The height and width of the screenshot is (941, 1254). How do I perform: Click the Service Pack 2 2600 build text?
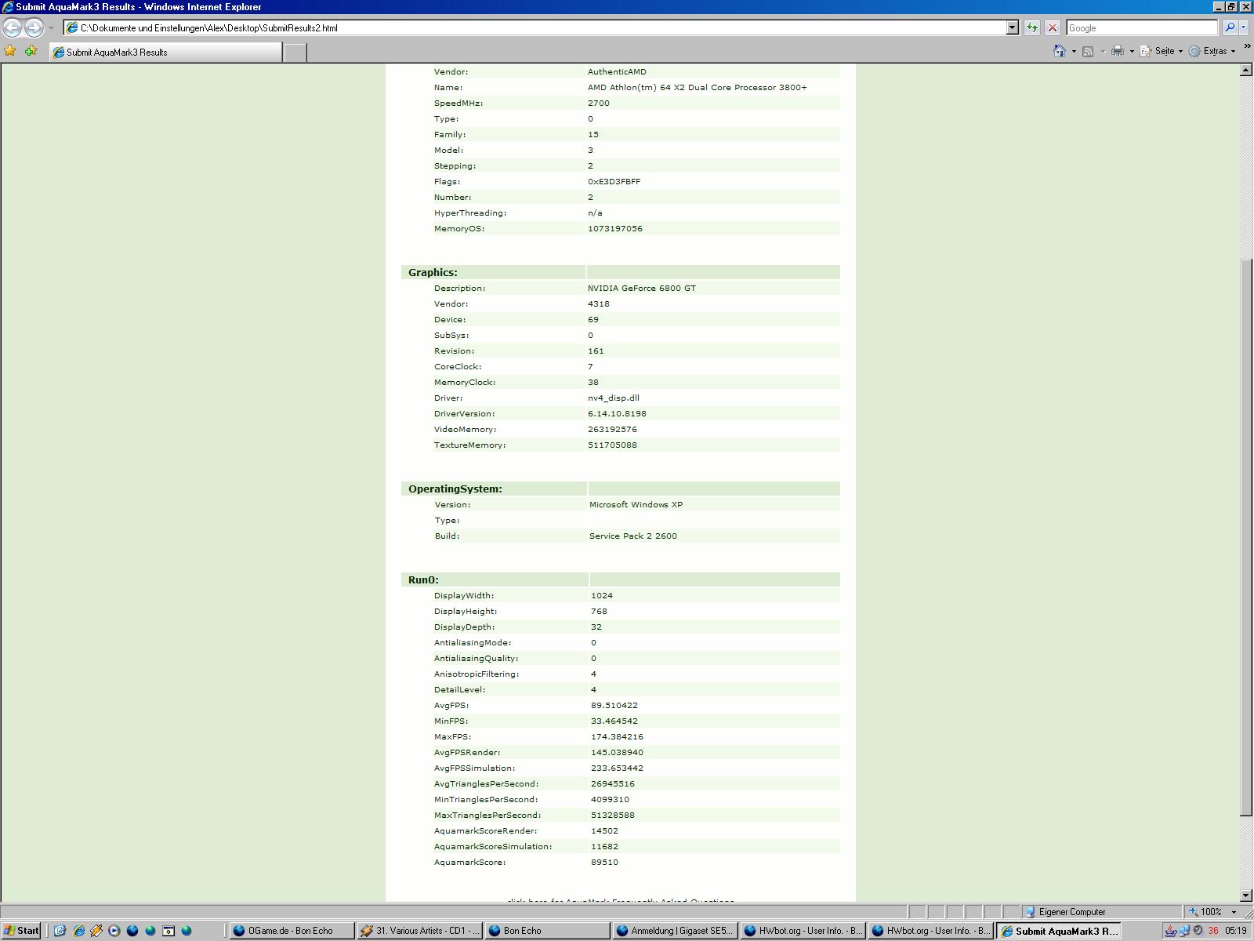click(632, 536)
